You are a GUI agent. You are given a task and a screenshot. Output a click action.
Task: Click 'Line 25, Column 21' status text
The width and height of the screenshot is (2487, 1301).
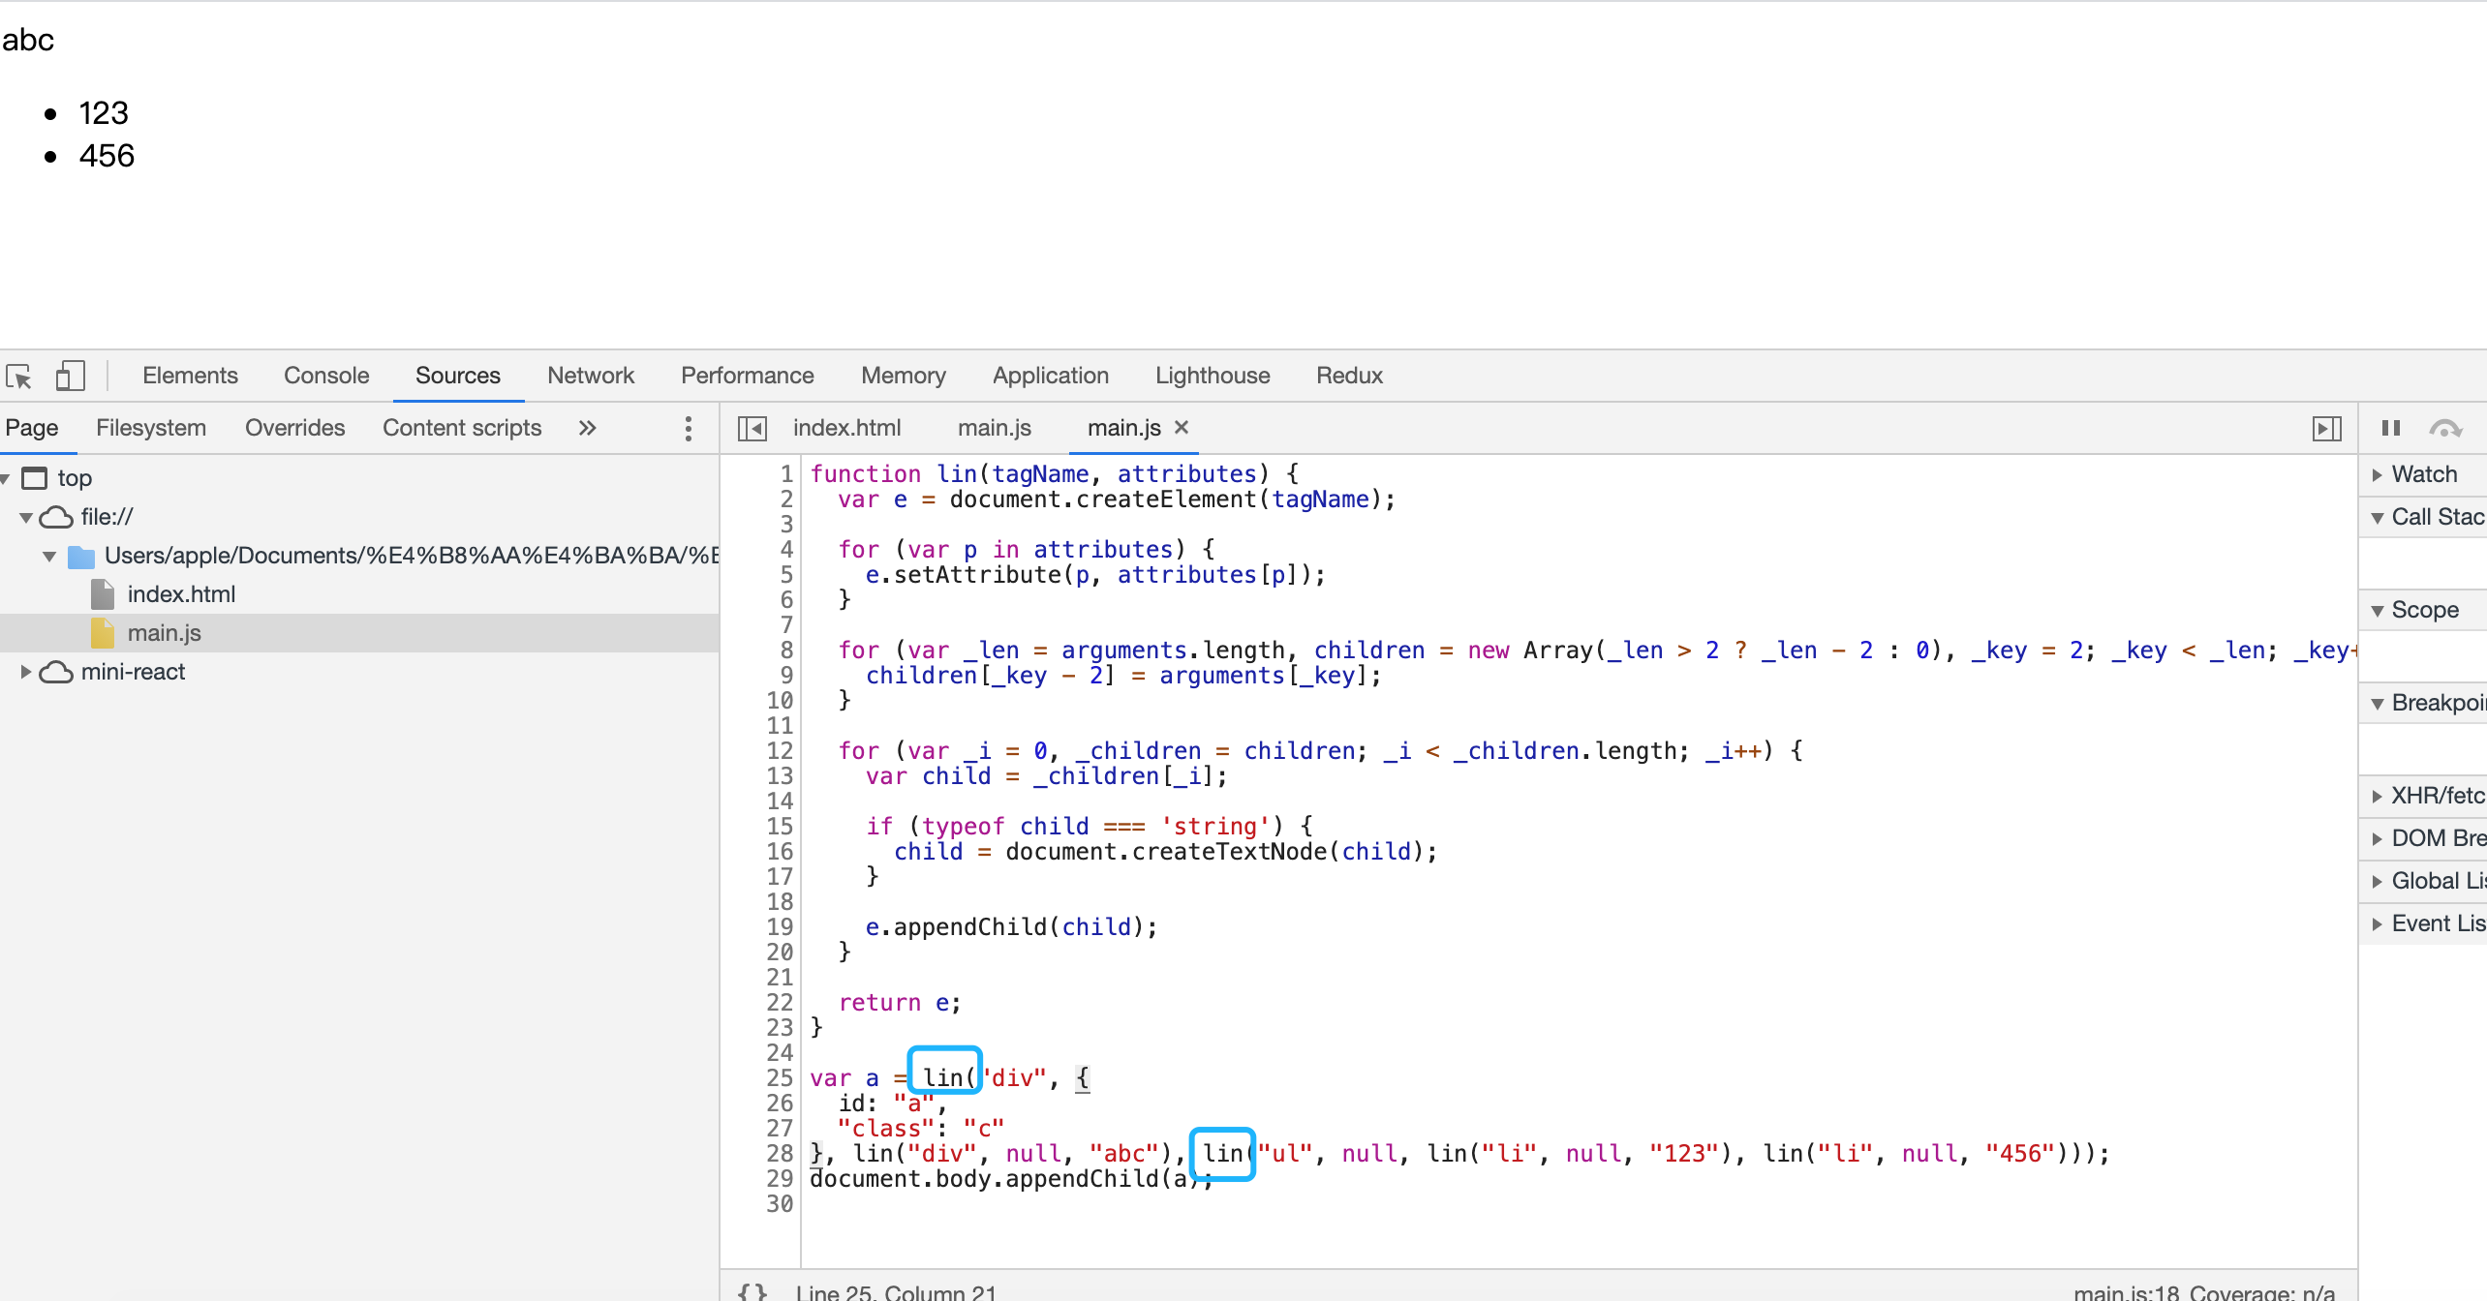896,1292
